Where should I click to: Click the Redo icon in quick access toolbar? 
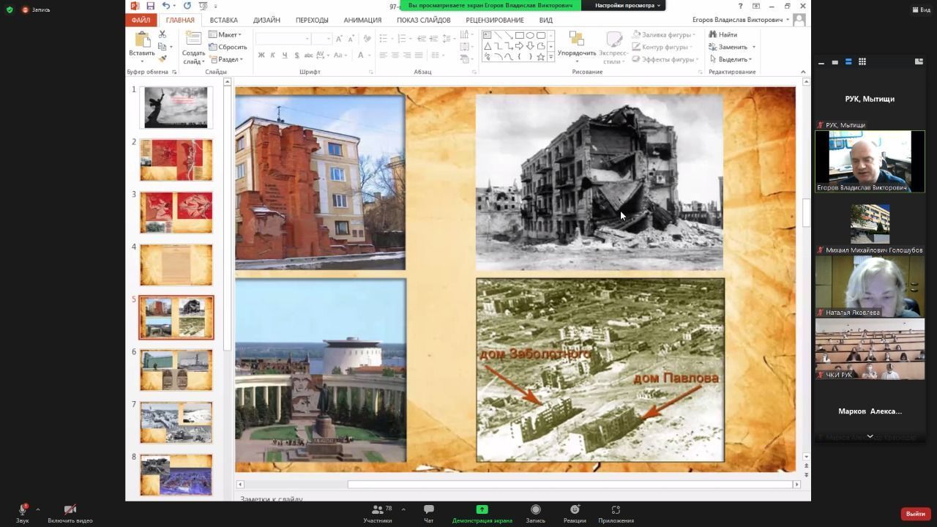[x=187, y=6]
